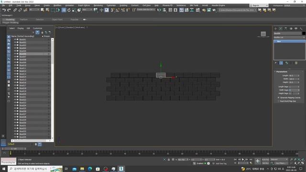This screenshot has width=306, height=172.
Task: Activate the Select Object tool
Action: tap(43, 10)
